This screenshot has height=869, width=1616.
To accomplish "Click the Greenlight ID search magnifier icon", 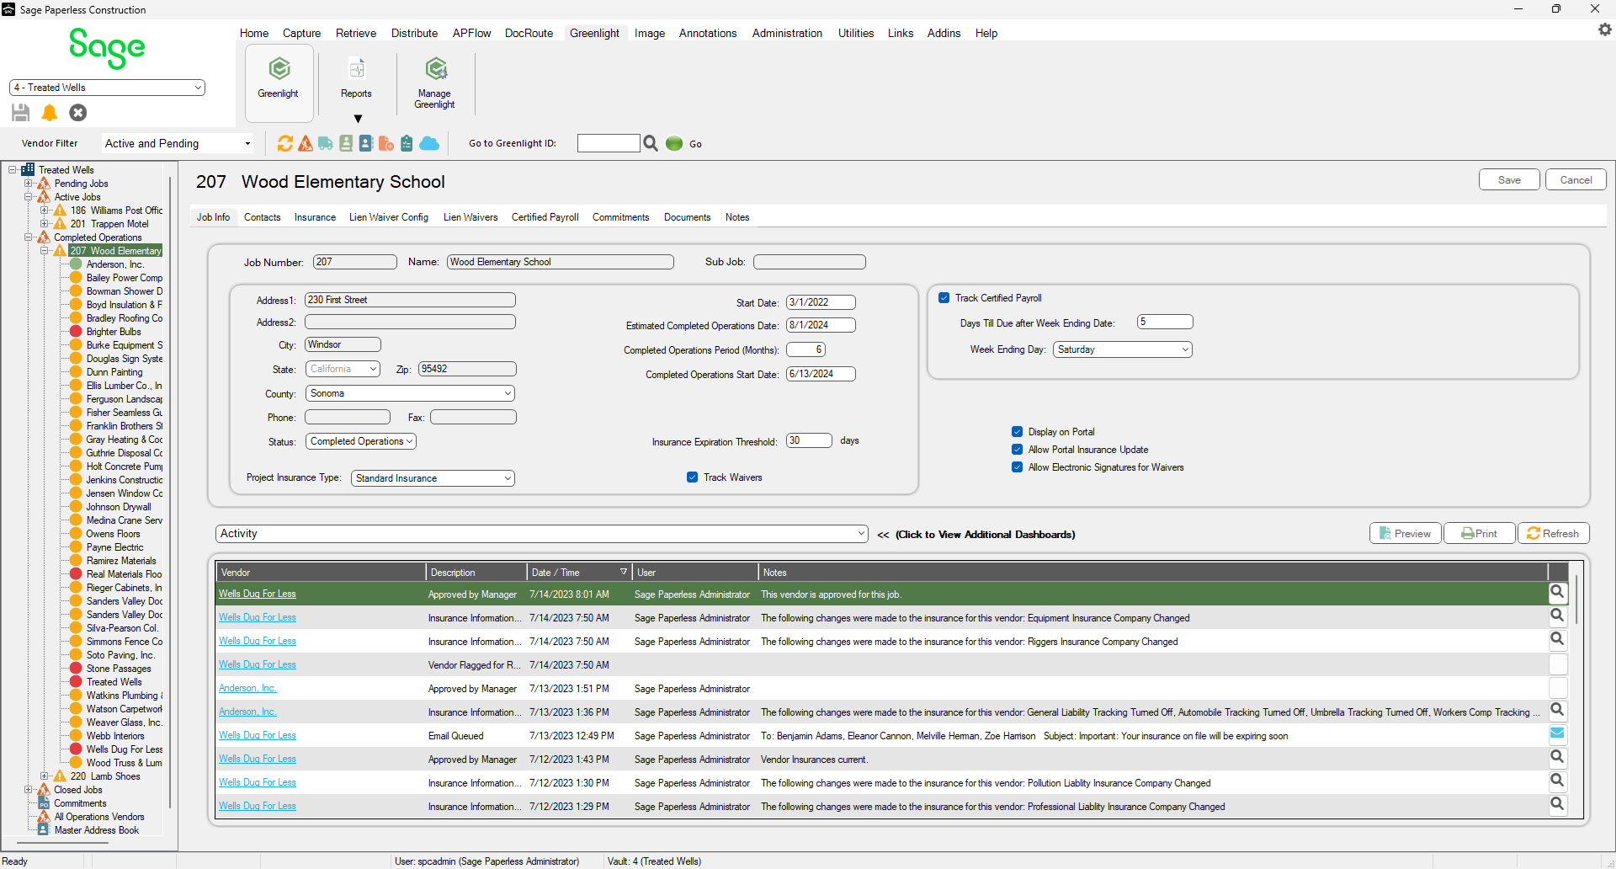I will 651,143.
